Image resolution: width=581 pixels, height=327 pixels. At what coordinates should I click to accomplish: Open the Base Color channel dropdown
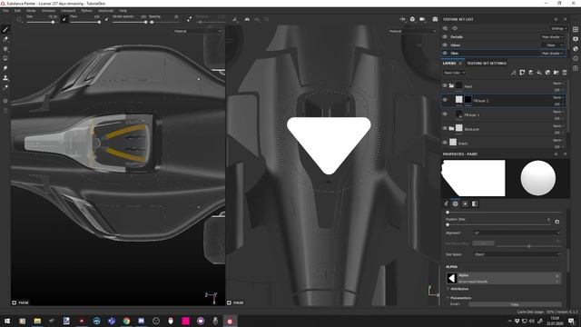(454, 73)
